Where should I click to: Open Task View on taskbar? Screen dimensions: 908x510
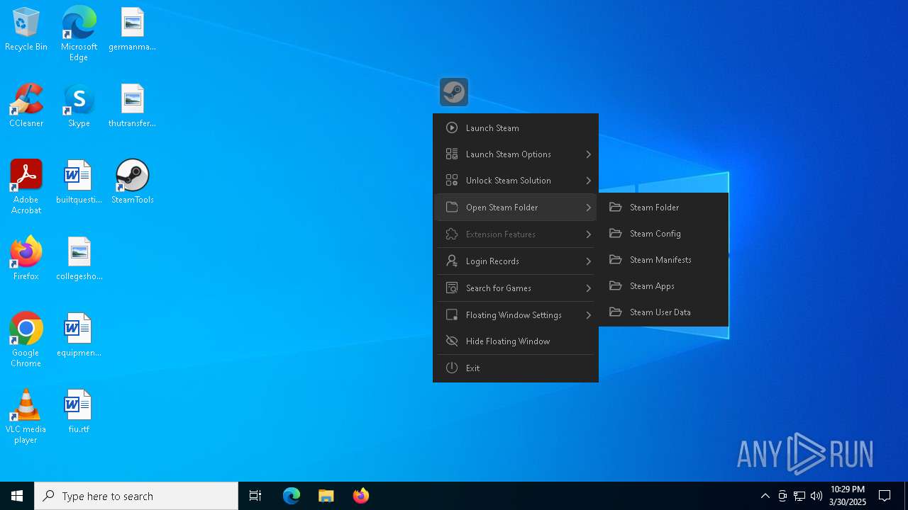point(255,496)
